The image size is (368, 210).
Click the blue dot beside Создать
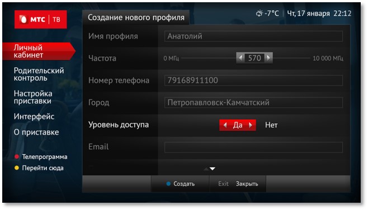[168, 184]
